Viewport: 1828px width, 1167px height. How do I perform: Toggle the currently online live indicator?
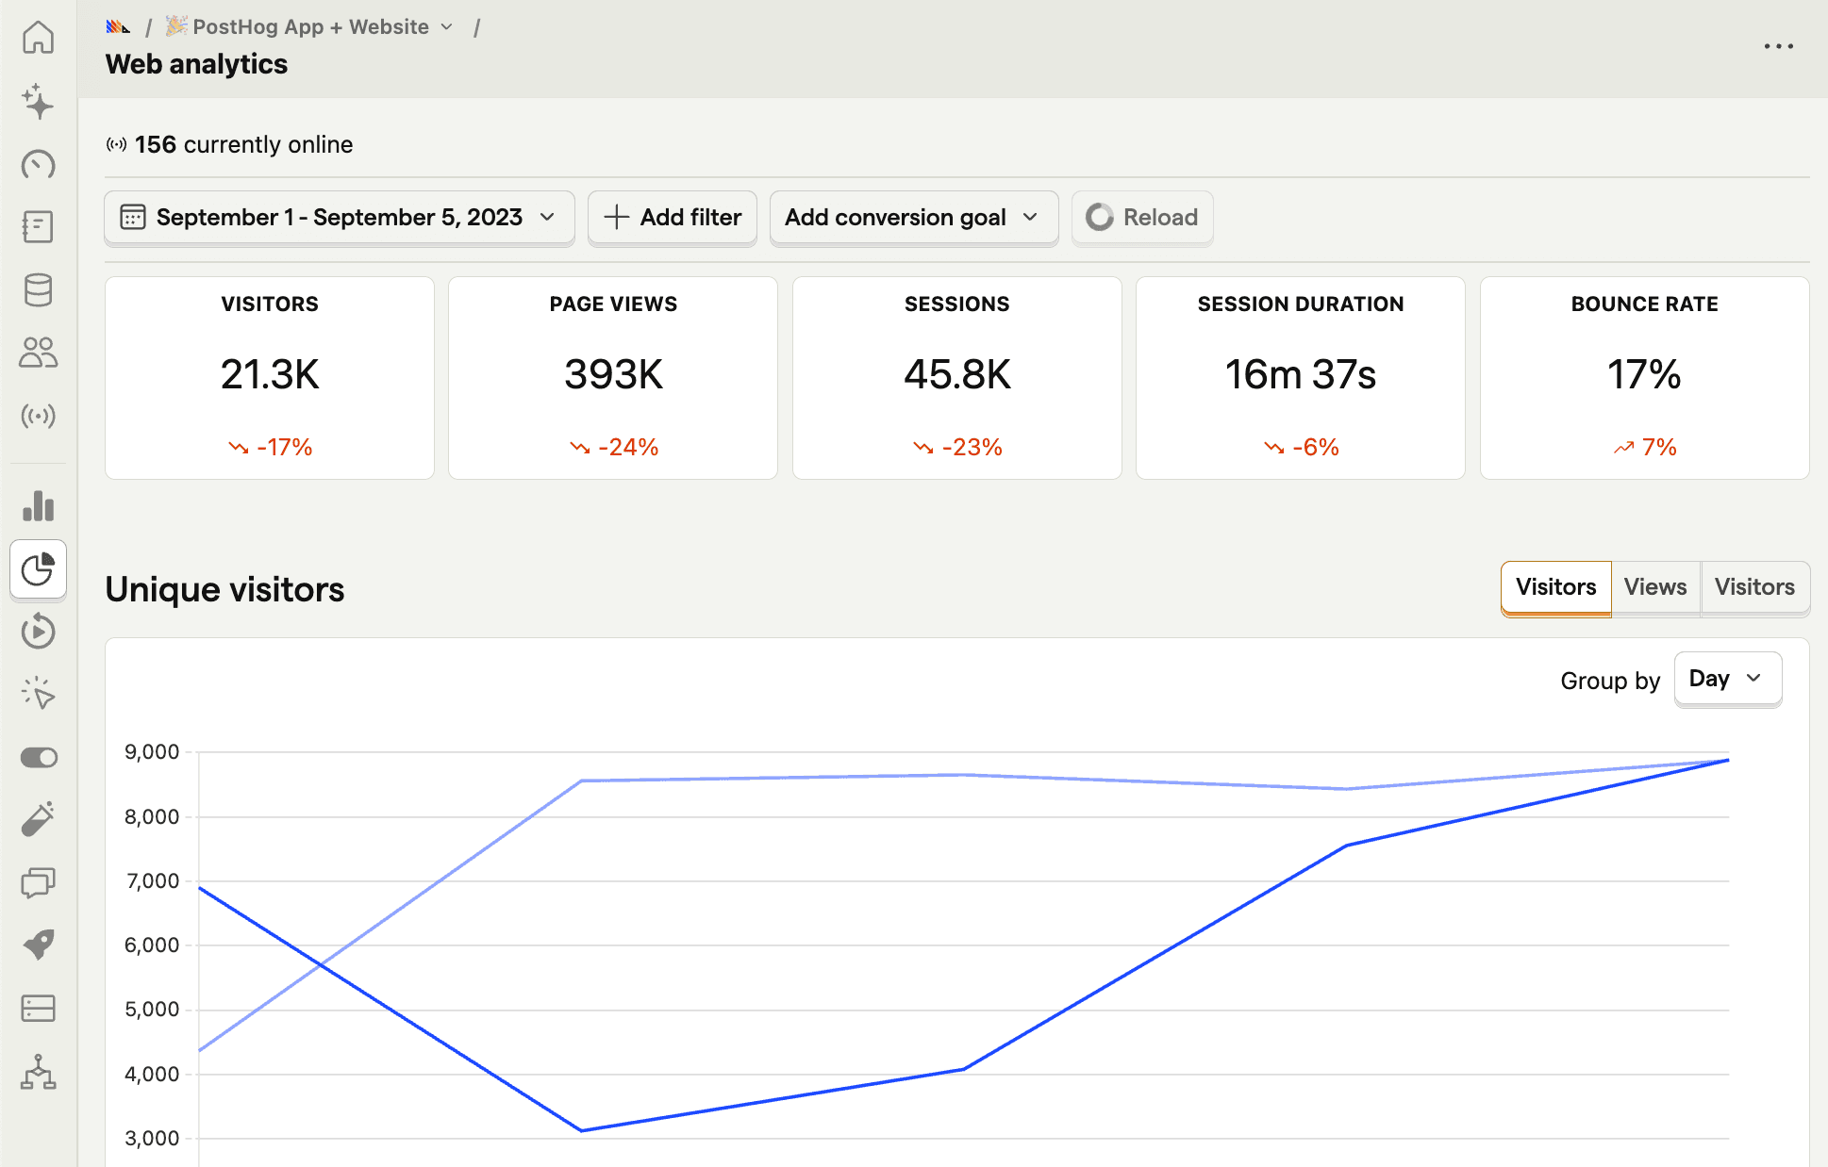click(116, 144)
